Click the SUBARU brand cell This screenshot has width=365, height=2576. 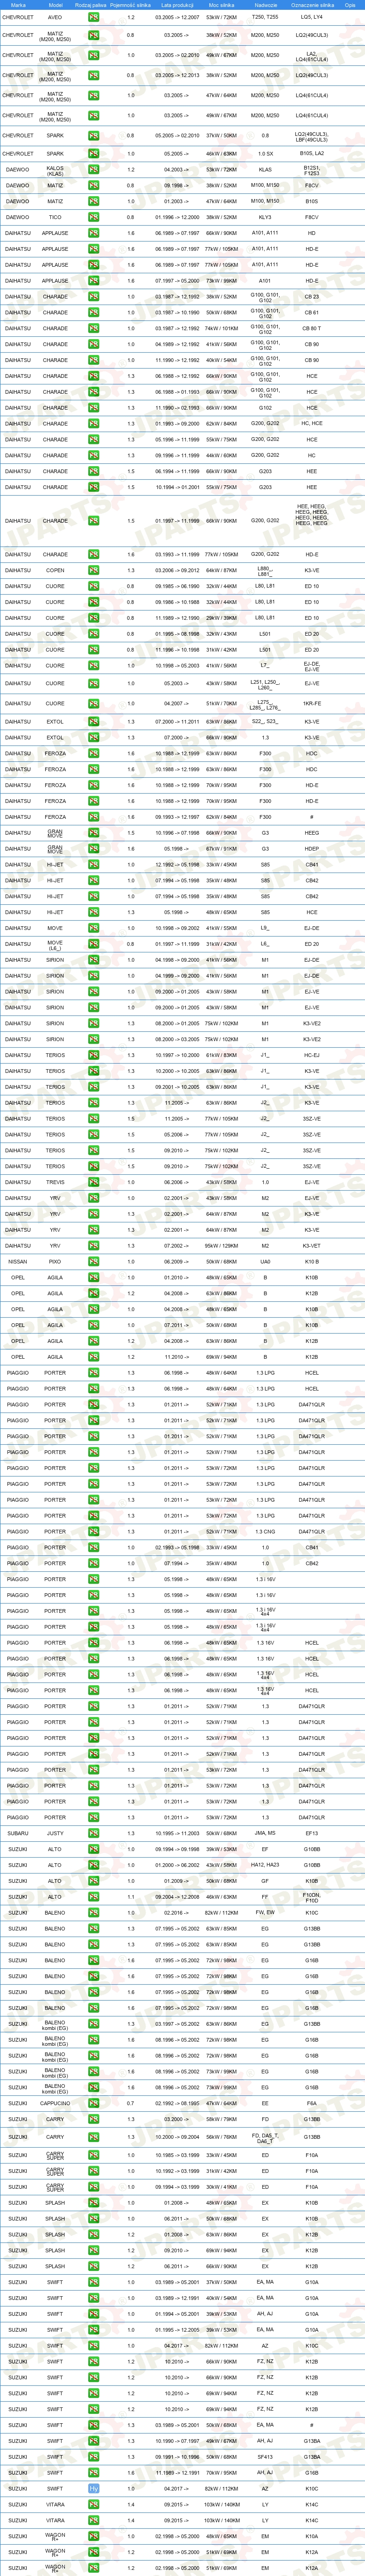pyautogui.click(x=18, y=1833)
